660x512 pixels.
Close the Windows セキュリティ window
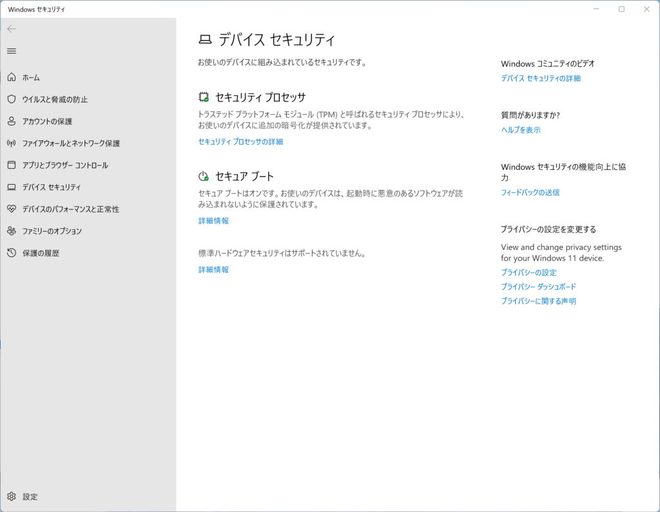[x=647, y=9]
